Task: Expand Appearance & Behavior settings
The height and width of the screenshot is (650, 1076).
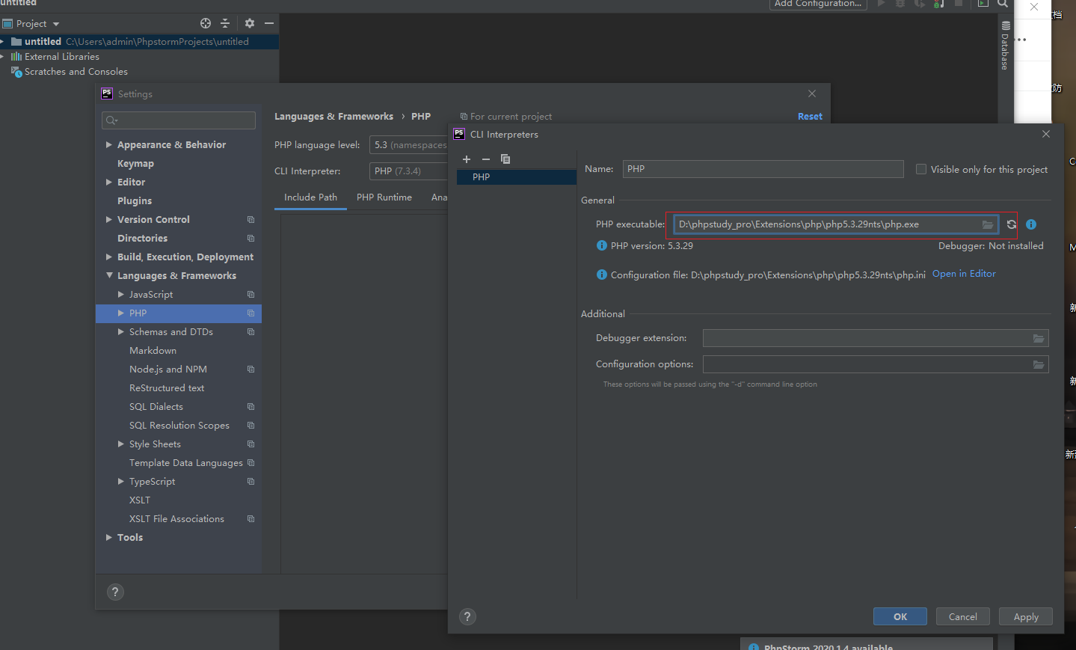Action: click(x=109, y=145)
